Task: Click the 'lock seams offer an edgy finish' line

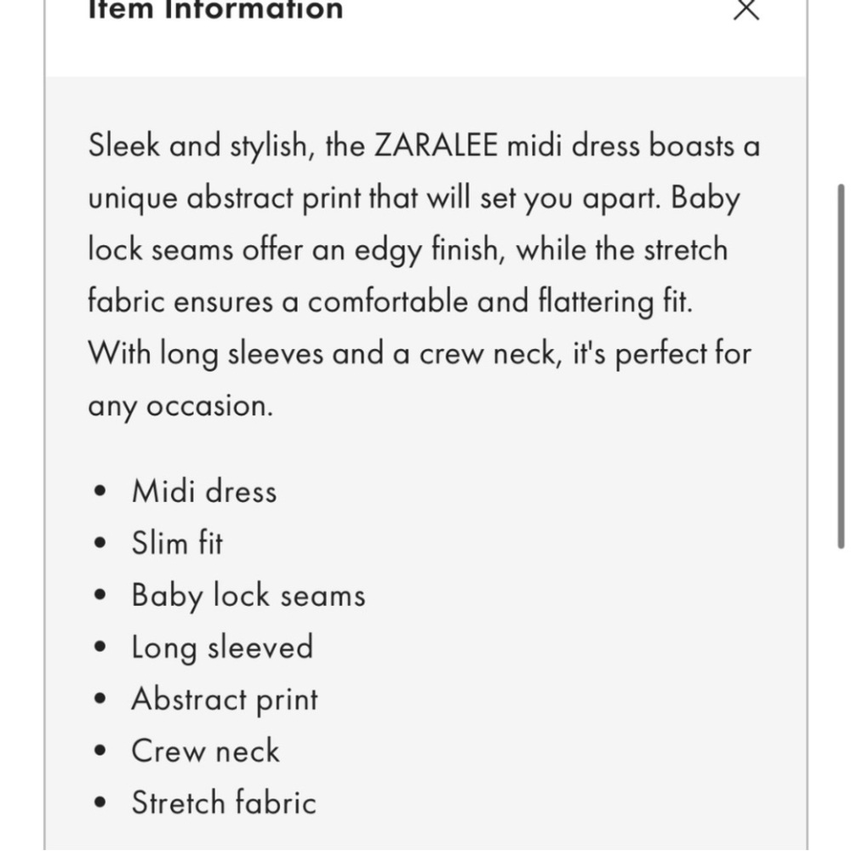Action: coord(408,249)
